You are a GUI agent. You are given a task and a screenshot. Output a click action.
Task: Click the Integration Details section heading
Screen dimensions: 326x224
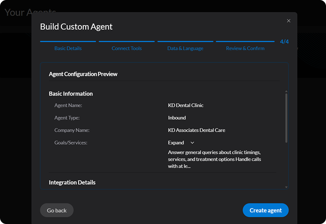(x=72, y=182)
